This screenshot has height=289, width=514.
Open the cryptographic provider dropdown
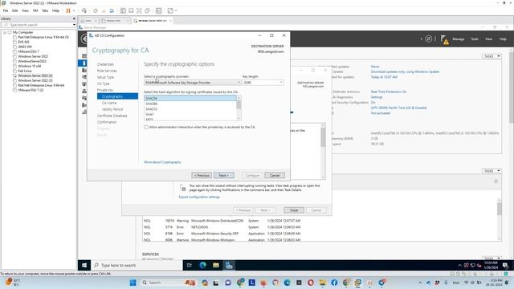[193, 83]
